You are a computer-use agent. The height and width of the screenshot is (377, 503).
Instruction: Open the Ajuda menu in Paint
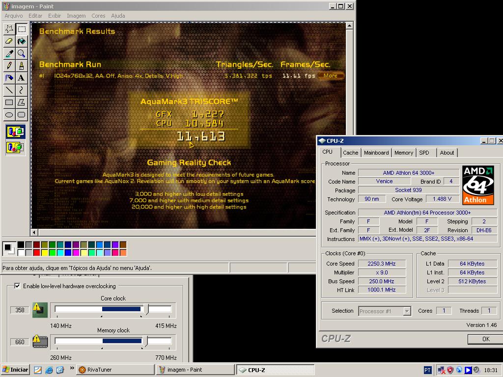[x=118, y=16]
